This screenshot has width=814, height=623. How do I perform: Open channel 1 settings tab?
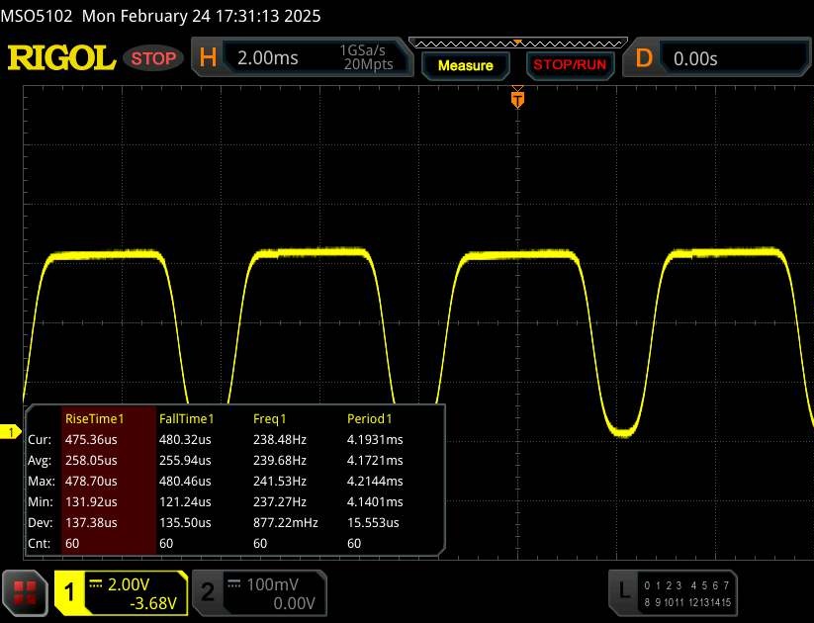coord(121,593)
